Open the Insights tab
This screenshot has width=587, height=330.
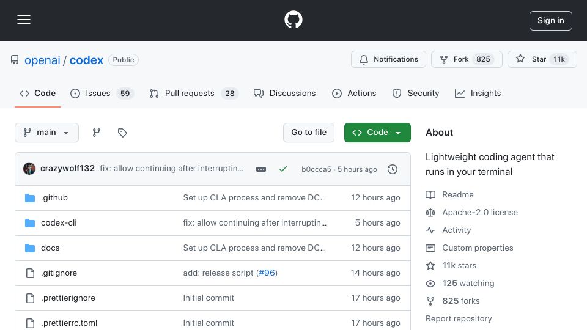click(x=478, y=93)
